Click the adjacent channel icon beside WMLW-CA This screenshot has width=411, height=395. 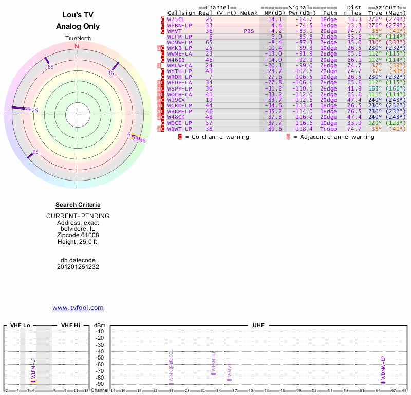[x=159, y=66]
